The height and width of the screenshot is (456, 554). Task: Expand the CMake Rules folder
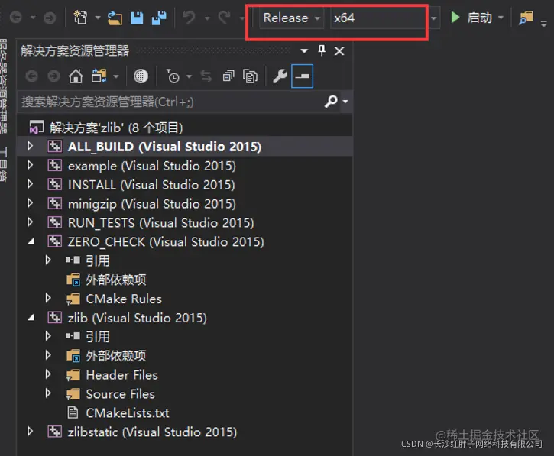48,299
